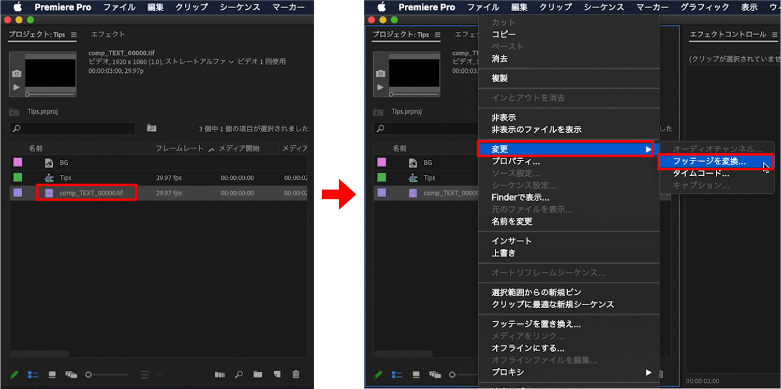Open グラフィック menu in right screenshot
Screen dimensions: 781x389
[704, 7]
